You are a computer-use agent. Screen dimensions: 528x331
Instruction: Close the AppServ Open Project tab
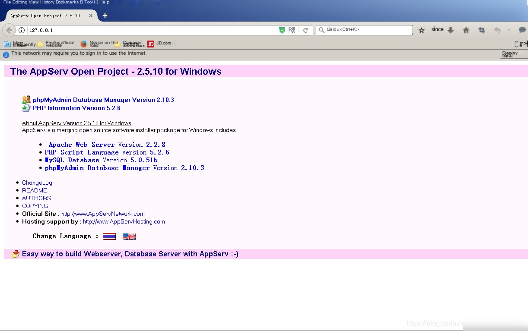click(91, 16)
